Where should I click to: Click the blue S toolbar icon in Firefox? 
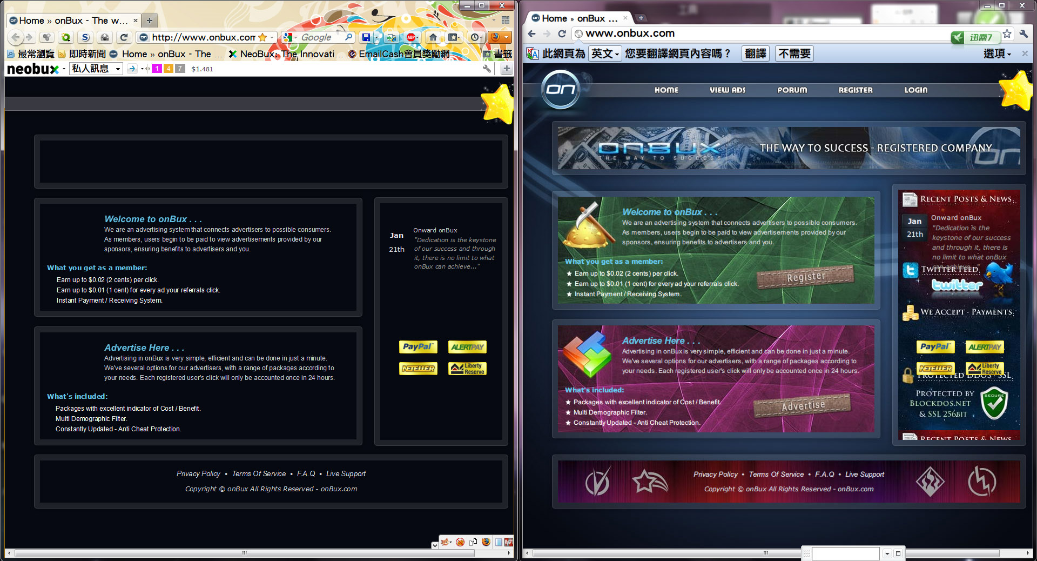point(85,37)
